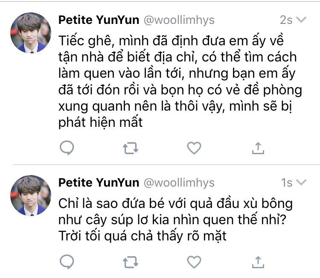
Task: Like the second tweet starting Chỉ là sao
Action: pos(194,262)
